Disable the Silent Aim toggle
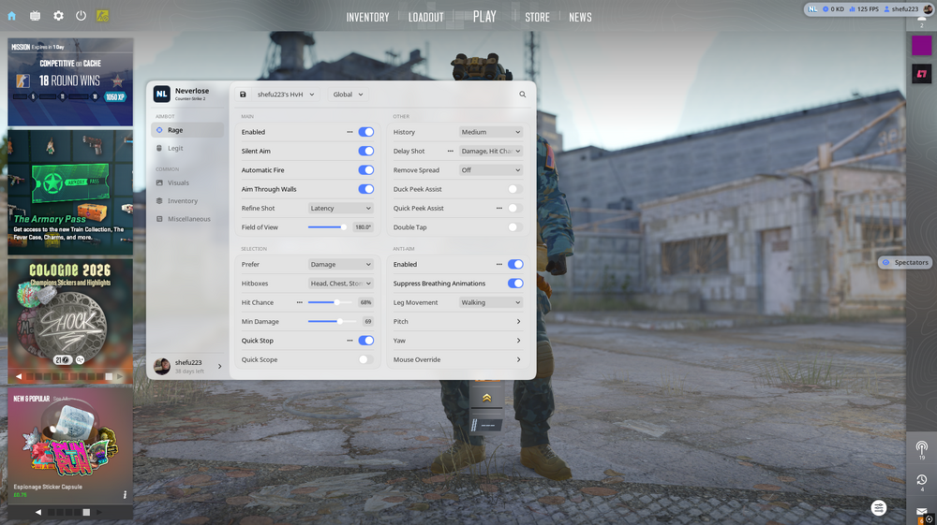 365,151
